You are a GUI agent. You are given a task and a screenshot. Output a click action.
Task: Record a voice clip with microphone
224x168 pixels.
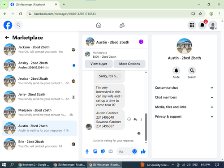pyautogui.click(x=87, y=151)
